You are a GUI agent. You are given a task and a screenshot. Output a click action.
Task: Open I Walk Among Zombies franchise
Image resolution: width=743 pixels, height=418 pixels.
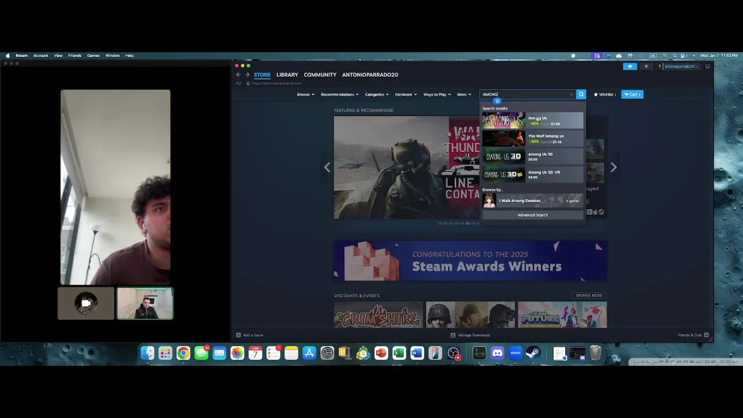[x=532, y=201]
